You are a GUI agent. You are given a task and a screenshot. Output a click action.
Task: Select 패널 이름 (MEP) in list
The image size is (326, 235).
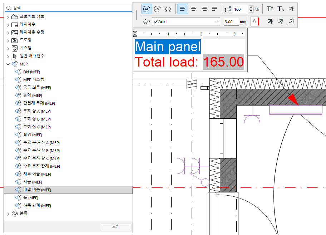point(68,190)
